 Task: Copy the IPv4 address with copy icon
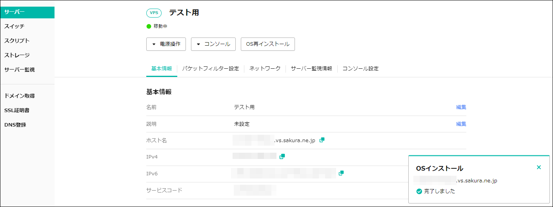point(282,156)
